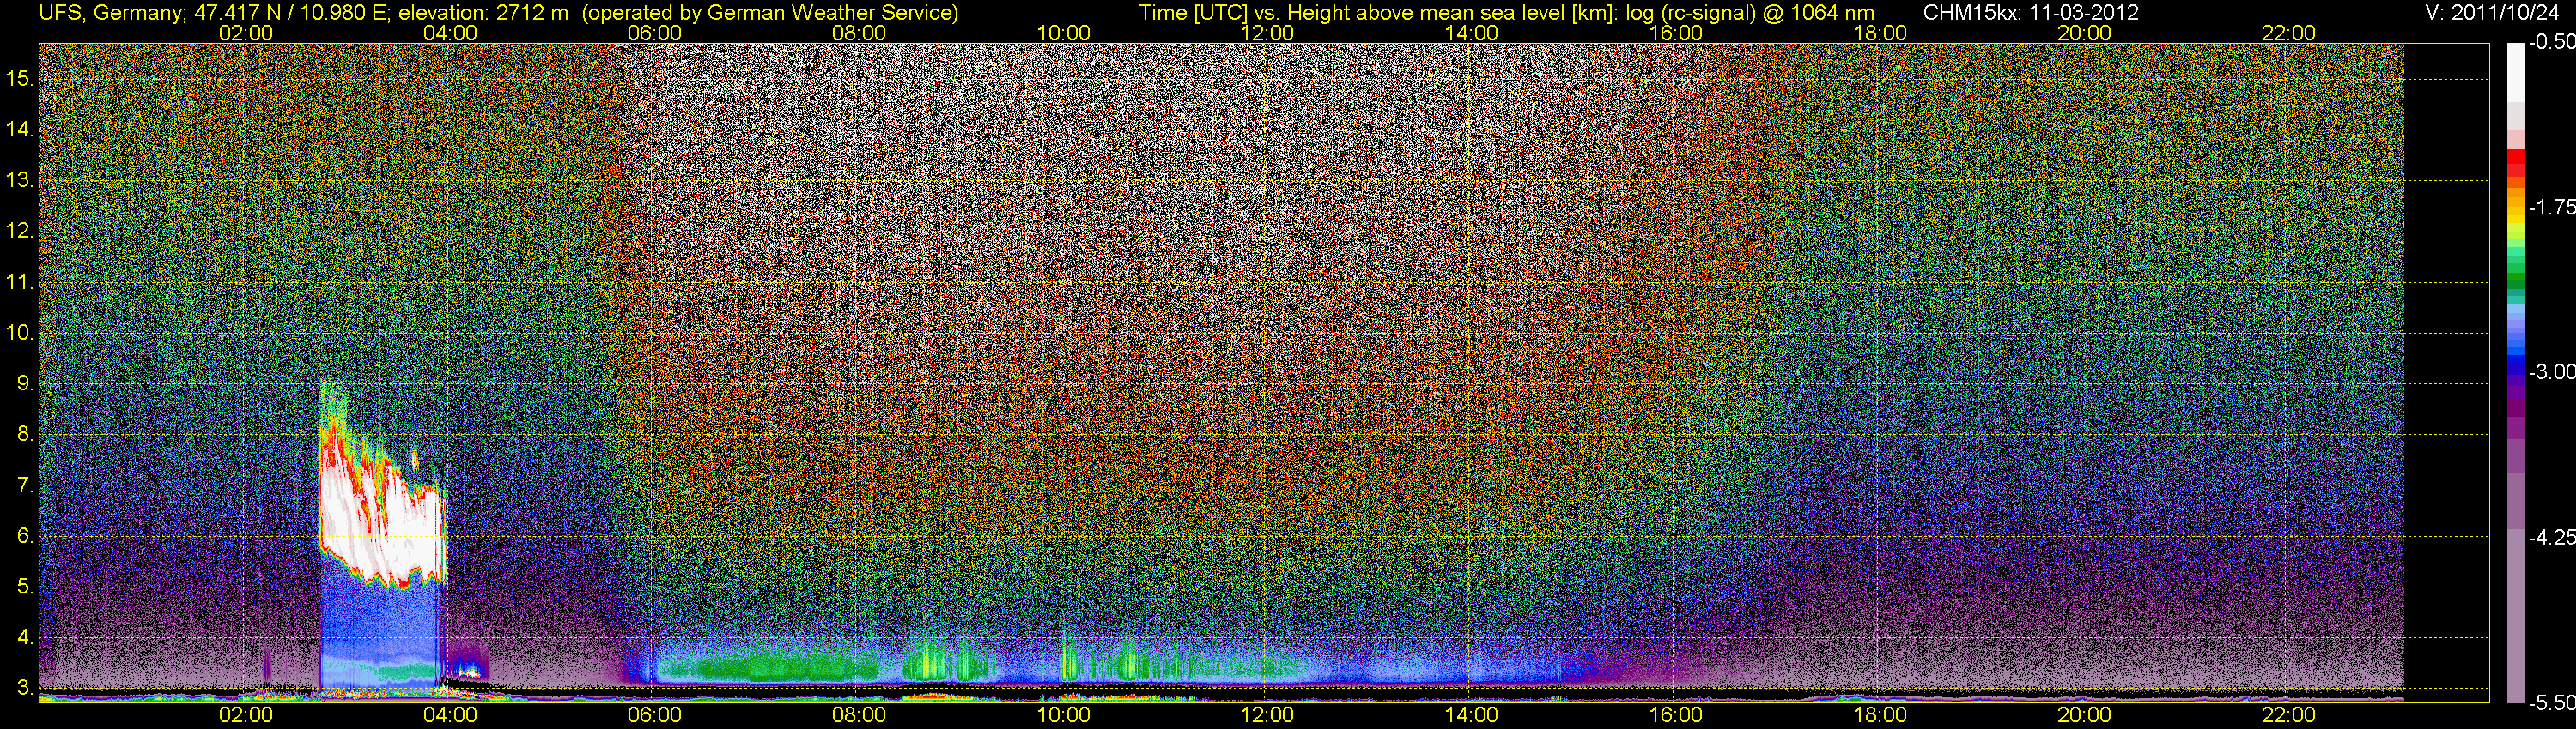
Task: Select the 12:00 marker on top axis
Action: [x=1267, y=33]
